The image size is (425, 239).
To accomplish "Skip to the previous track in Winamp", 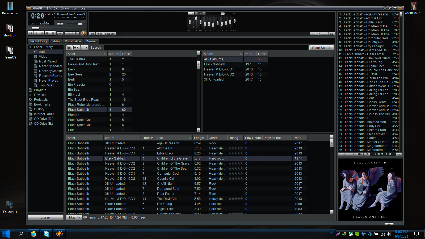I will [x=31, y=33].
